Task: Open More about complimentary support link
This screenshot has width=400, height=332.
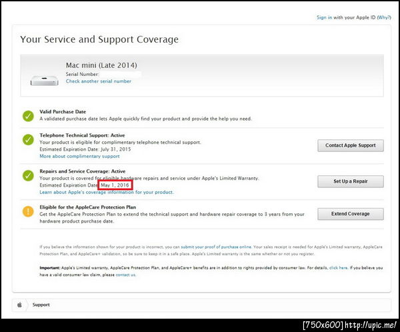Action: [x=79, y=156]
